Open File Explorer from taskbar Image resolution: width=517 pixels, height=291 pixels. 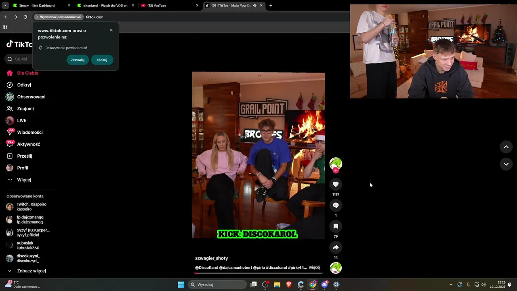[x=277, y=285]
